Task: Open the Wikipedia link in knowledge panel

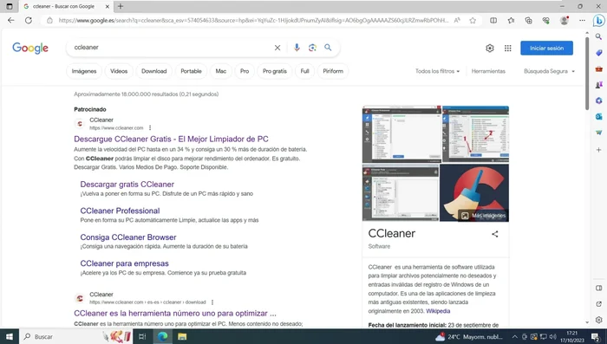Action: [438, 311]
